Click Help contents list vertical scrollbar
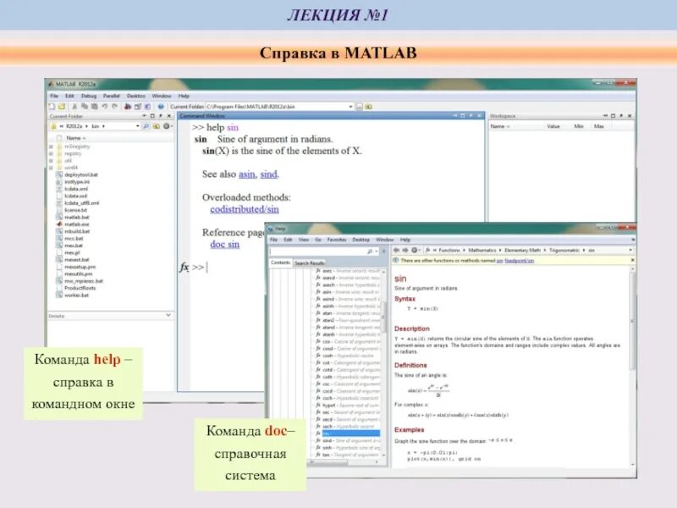The width and height of the screenshot is (677, 508). (x=383, y=364)
